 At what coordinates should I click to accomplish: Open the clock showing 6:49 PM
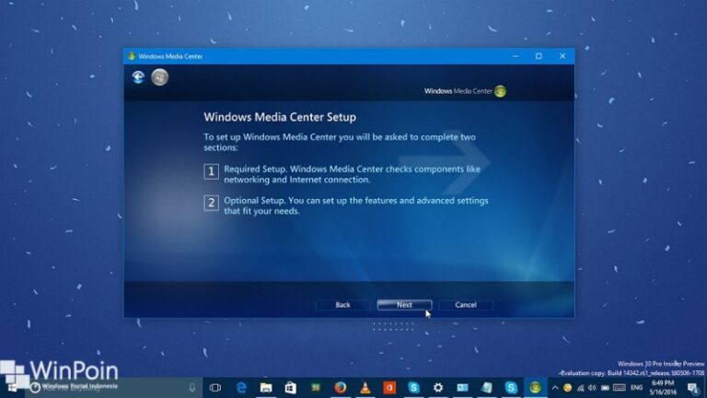[663, 388]
